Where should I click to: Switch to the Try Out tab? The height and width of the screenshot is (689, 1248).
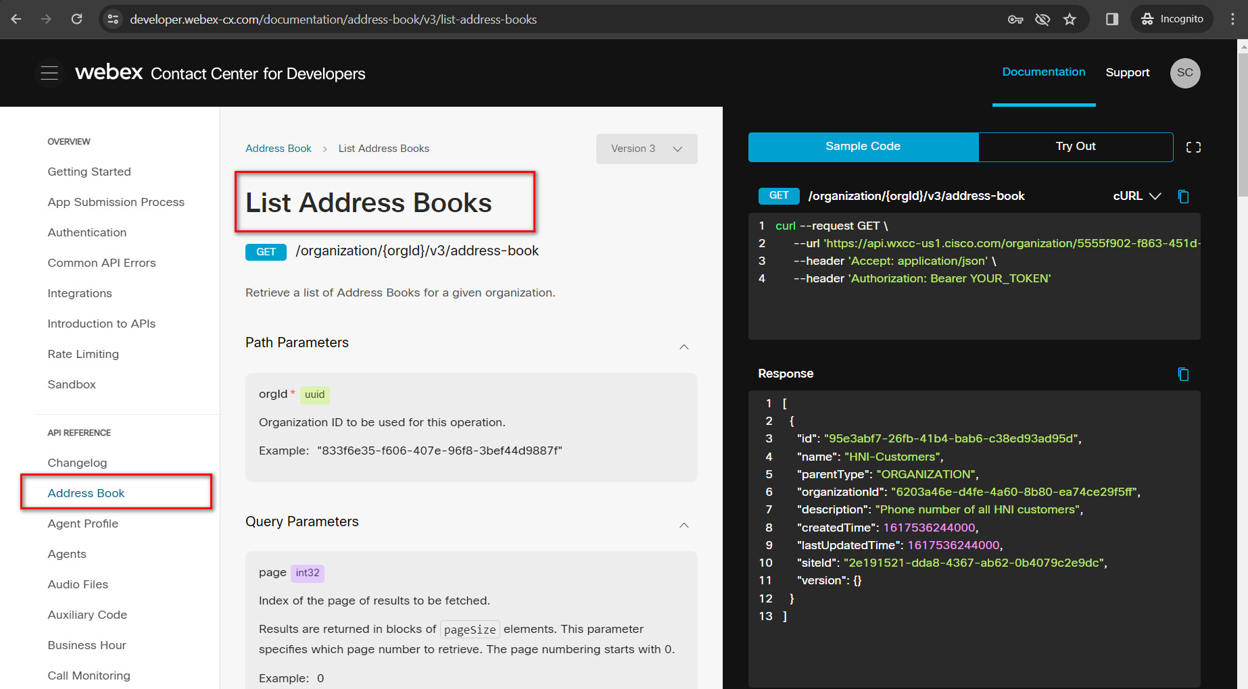click(x=1076, y=147)
